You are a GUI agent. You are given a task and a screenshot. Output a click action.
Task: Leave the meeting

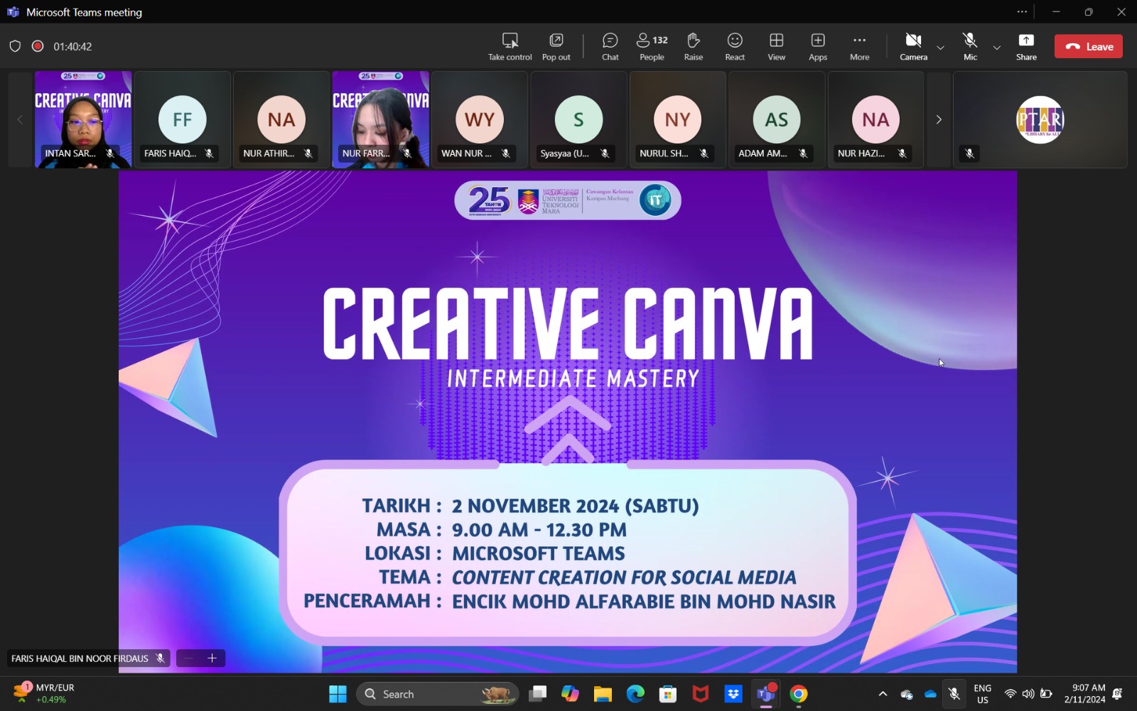(1088, 47)
